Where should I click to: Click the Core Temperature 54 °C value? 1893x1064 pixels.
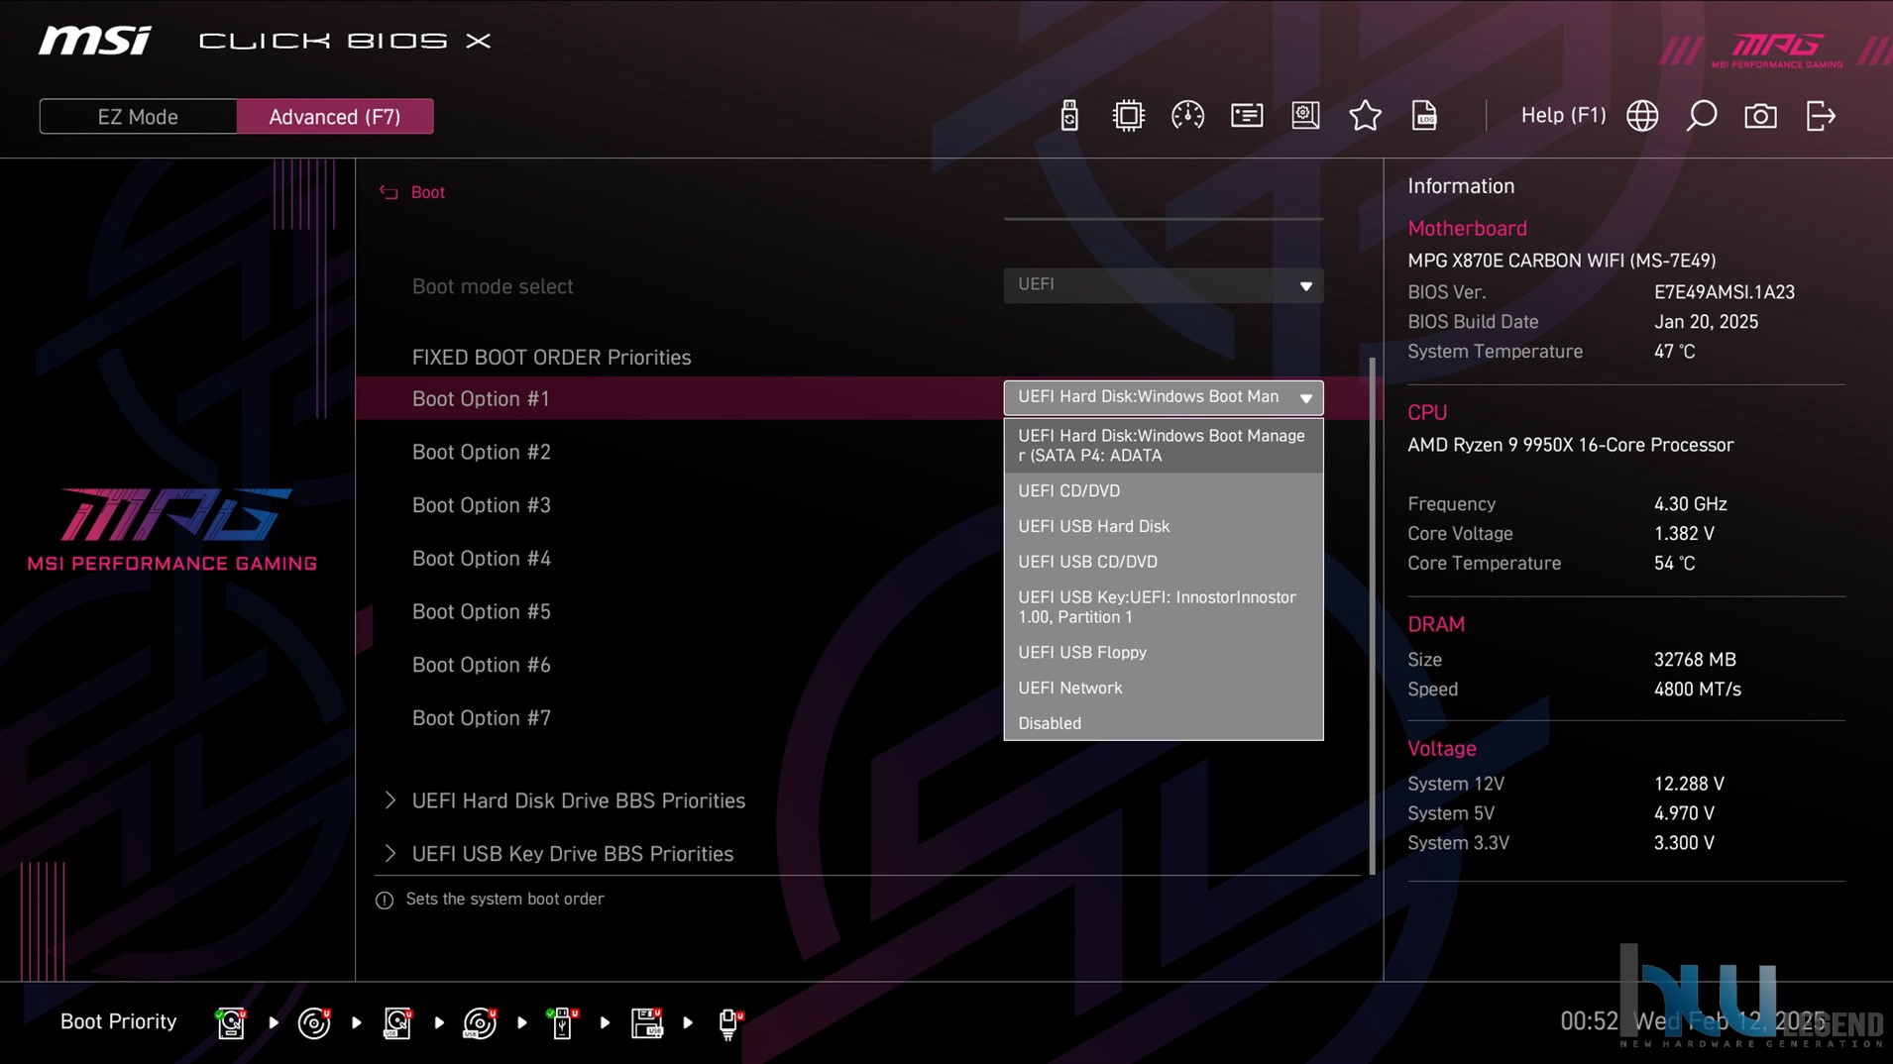point(1674,564)
